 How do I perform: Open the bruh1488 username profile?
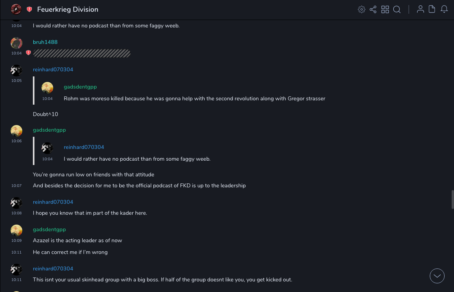click(x=45, y=42)
